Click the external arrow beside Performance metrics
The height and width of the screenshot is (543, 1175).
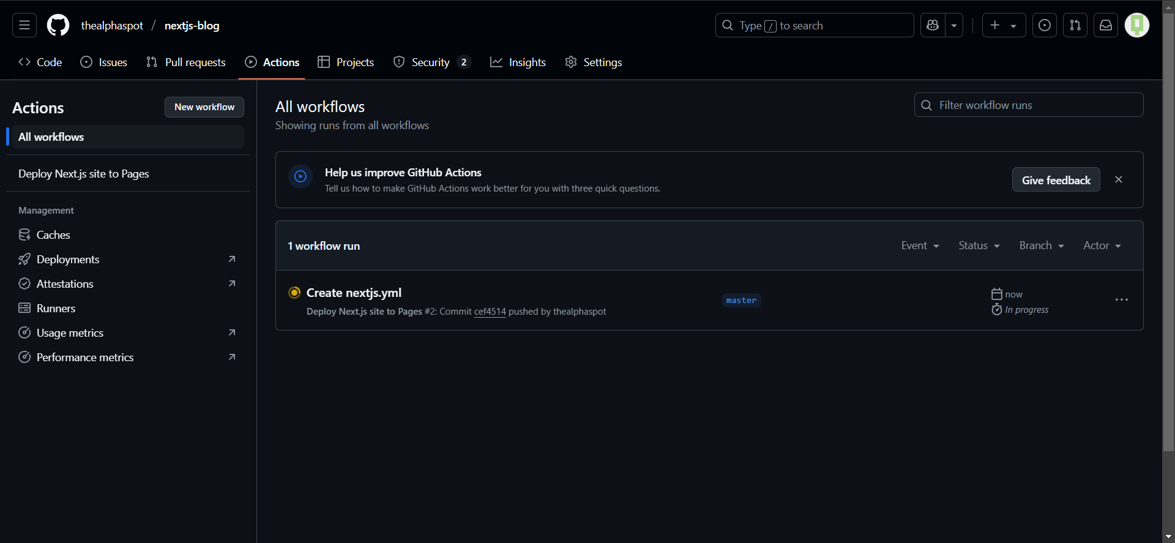[232, 357]
